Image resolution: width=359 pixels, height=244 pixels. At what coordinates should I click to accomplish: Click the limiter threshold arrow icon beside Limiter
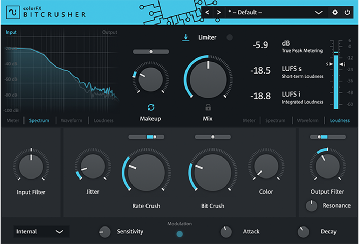click(186, 37)
